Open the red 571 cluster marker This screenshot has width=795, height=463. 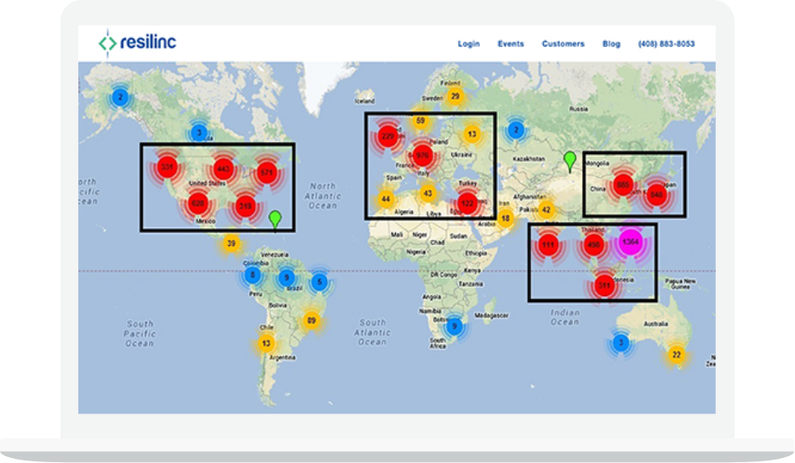pos(267,173)
